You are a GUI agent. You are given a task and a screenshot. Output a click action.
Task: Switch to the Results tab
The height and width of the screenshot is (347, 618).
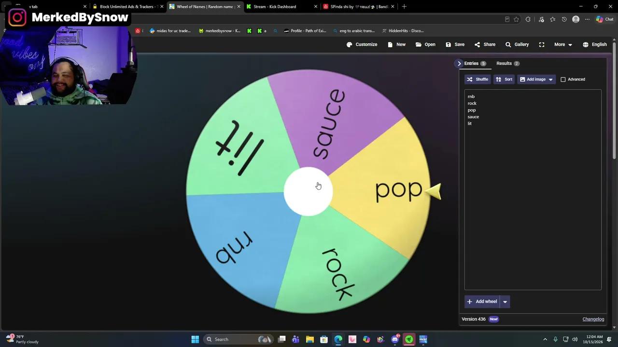click(508, 64)
